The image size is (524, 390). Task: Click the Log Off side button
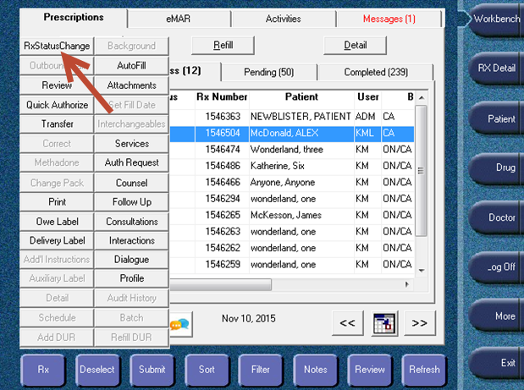496,267
